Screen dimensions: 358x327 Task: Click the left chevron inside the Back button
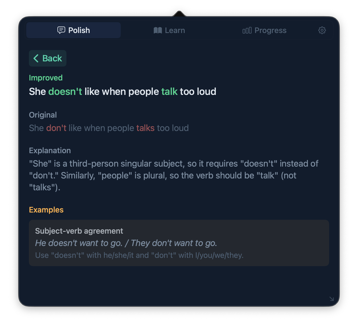[36, 58]
